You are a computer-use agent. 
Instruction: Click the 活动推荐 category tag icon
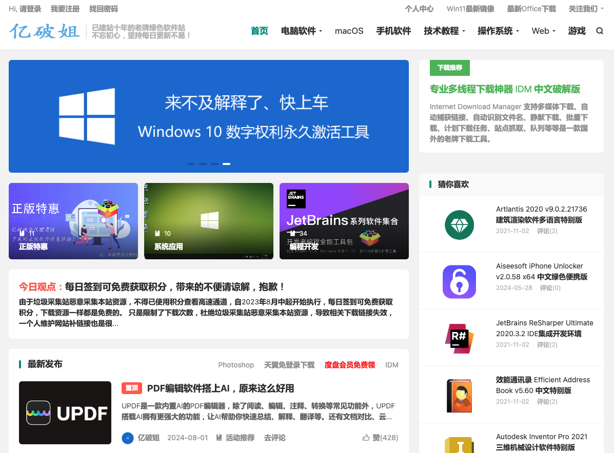[x=220, y=438]
